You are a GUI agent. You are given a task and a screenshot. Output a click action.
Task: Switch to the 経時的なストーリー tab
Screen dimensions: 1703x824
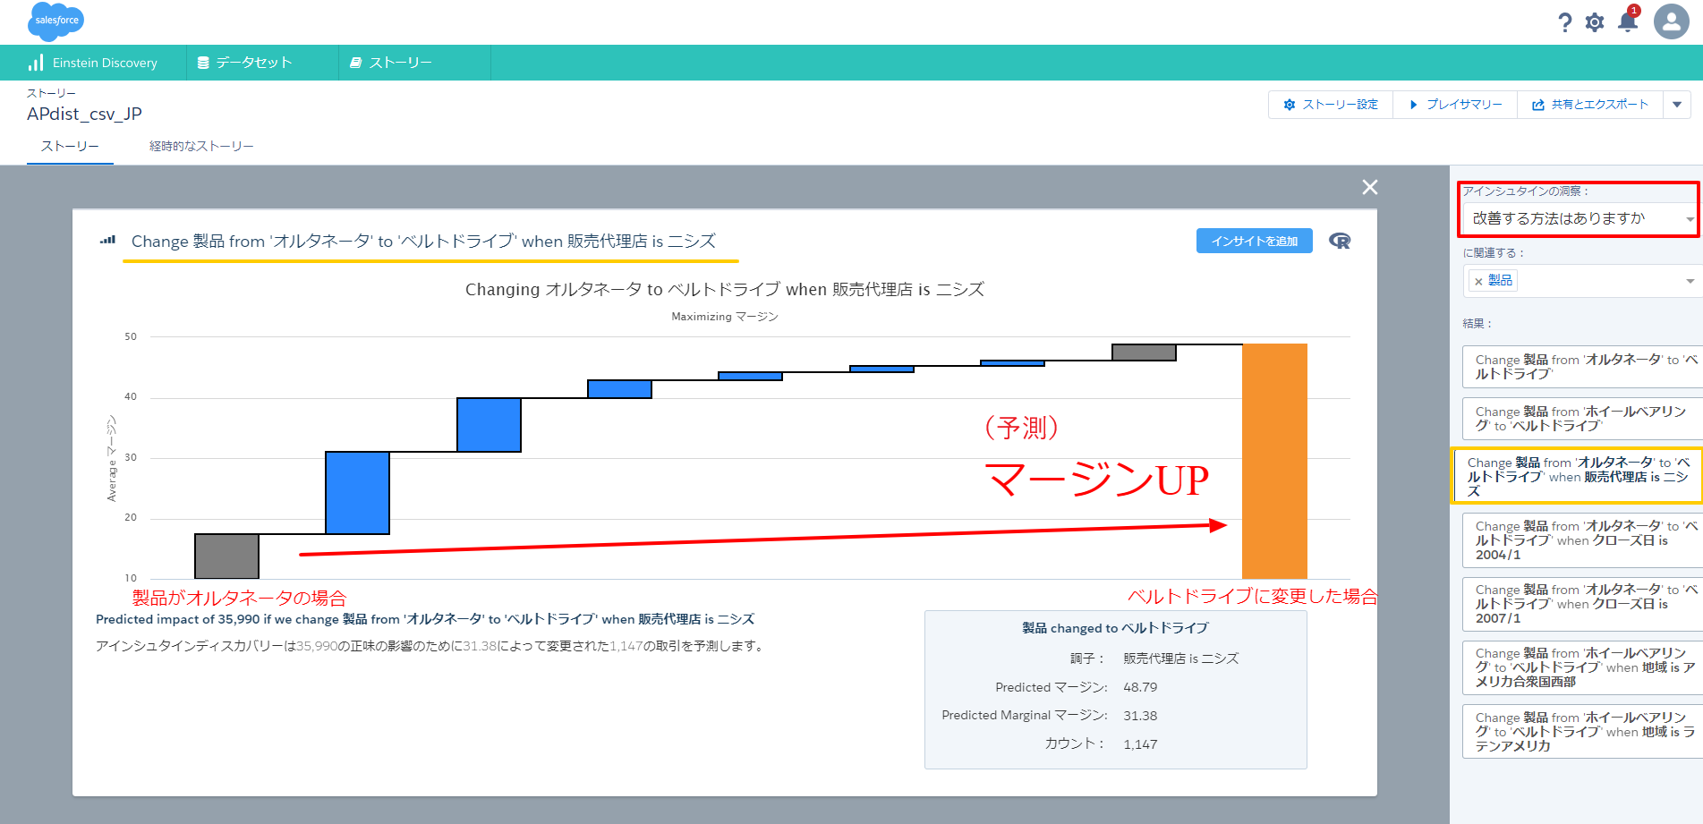[201, 146]
